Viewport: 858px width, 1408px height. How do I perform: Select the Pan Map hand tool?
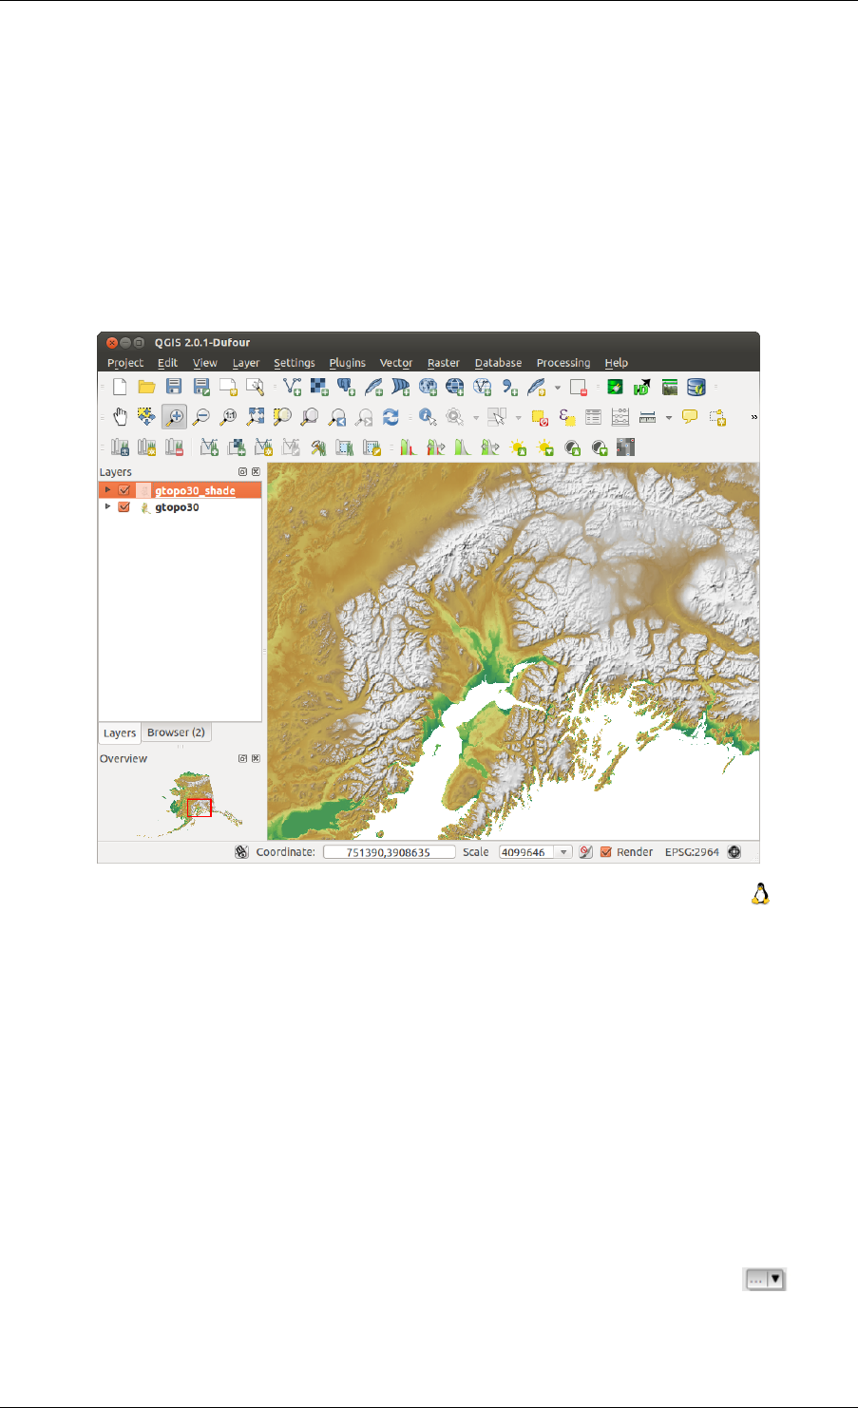point(120,416)
